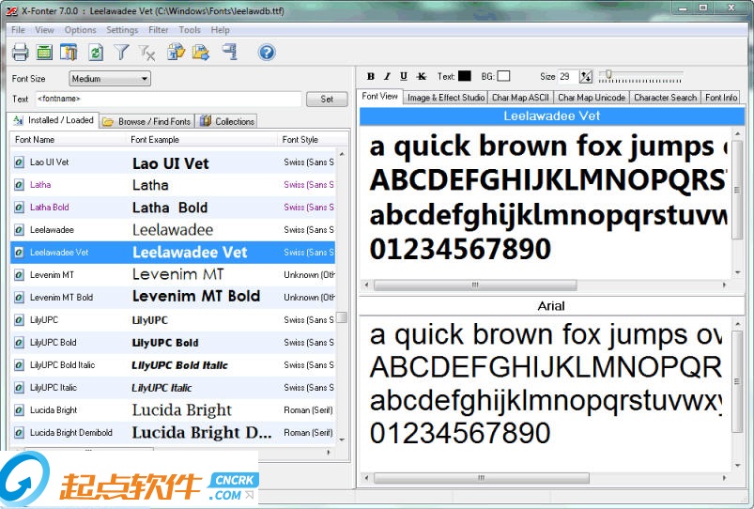Viewport: 754px width, 509px height.
Task: Switch to Char Map Unicode tab
Action: tap(591, 97)
